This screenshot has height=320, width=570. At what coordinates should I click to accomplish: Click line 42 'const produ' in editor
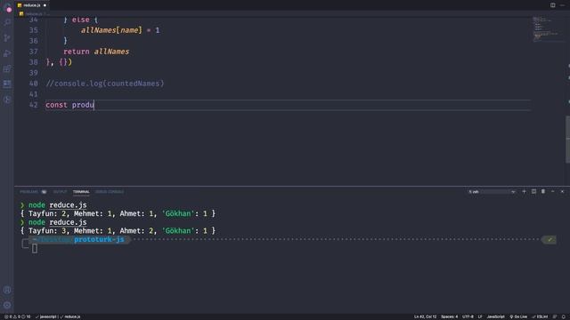tap(69, 105)
